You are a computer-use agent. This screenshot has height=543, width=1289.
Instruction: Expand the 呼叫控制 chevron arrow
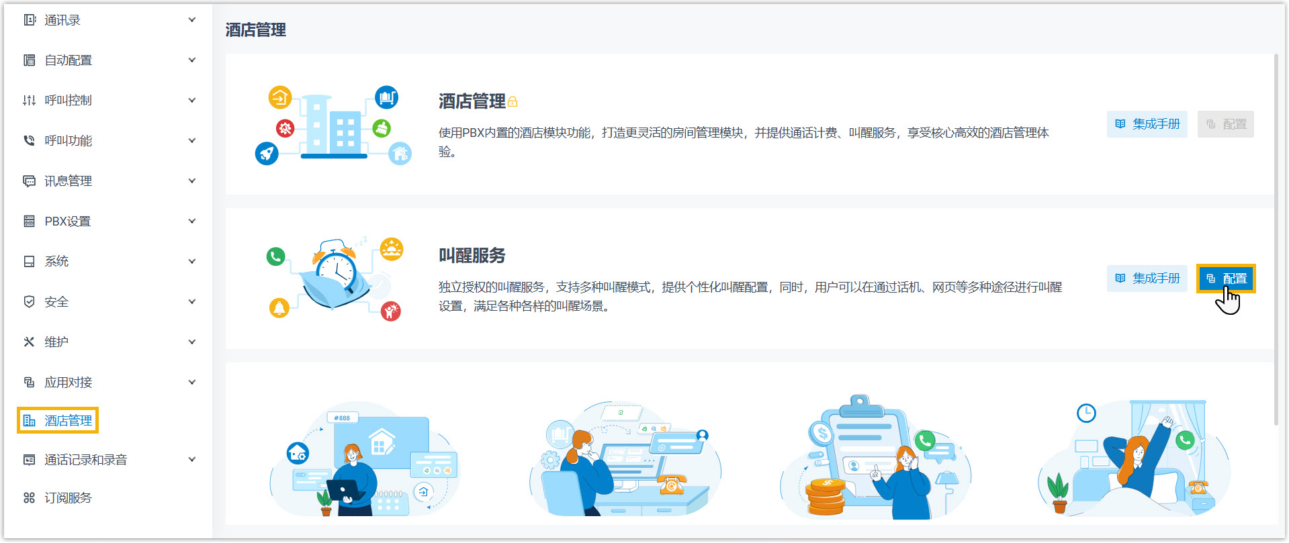(192, 101)
